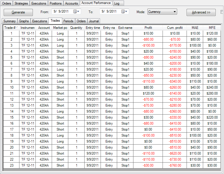The height and width of the screenshot is (174, 224).
Task: Click cumulative profit -$620.00 in trade 21
Action: point(175,153)
